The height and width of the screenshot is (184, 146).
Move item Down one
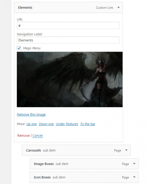[x=46, y=124]
